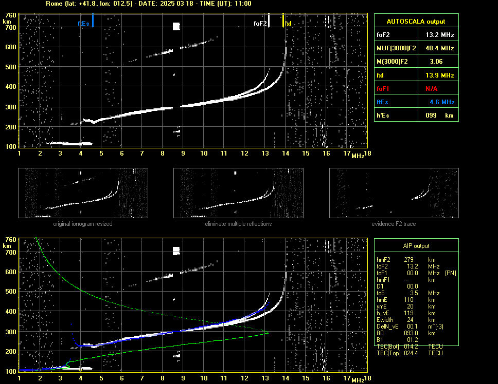498x384 pixels.
Task: Click the [PN] tag beside foF1 in AIP output
Action: click(450, 273)
